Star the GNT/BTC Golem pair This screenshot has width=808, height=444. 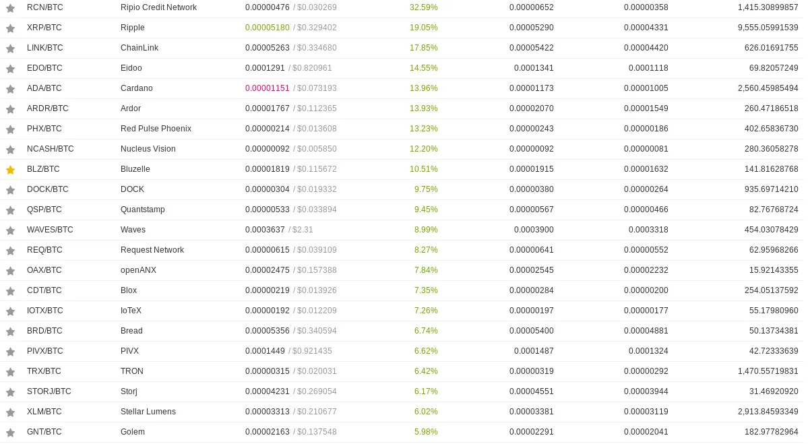point(10,432)
